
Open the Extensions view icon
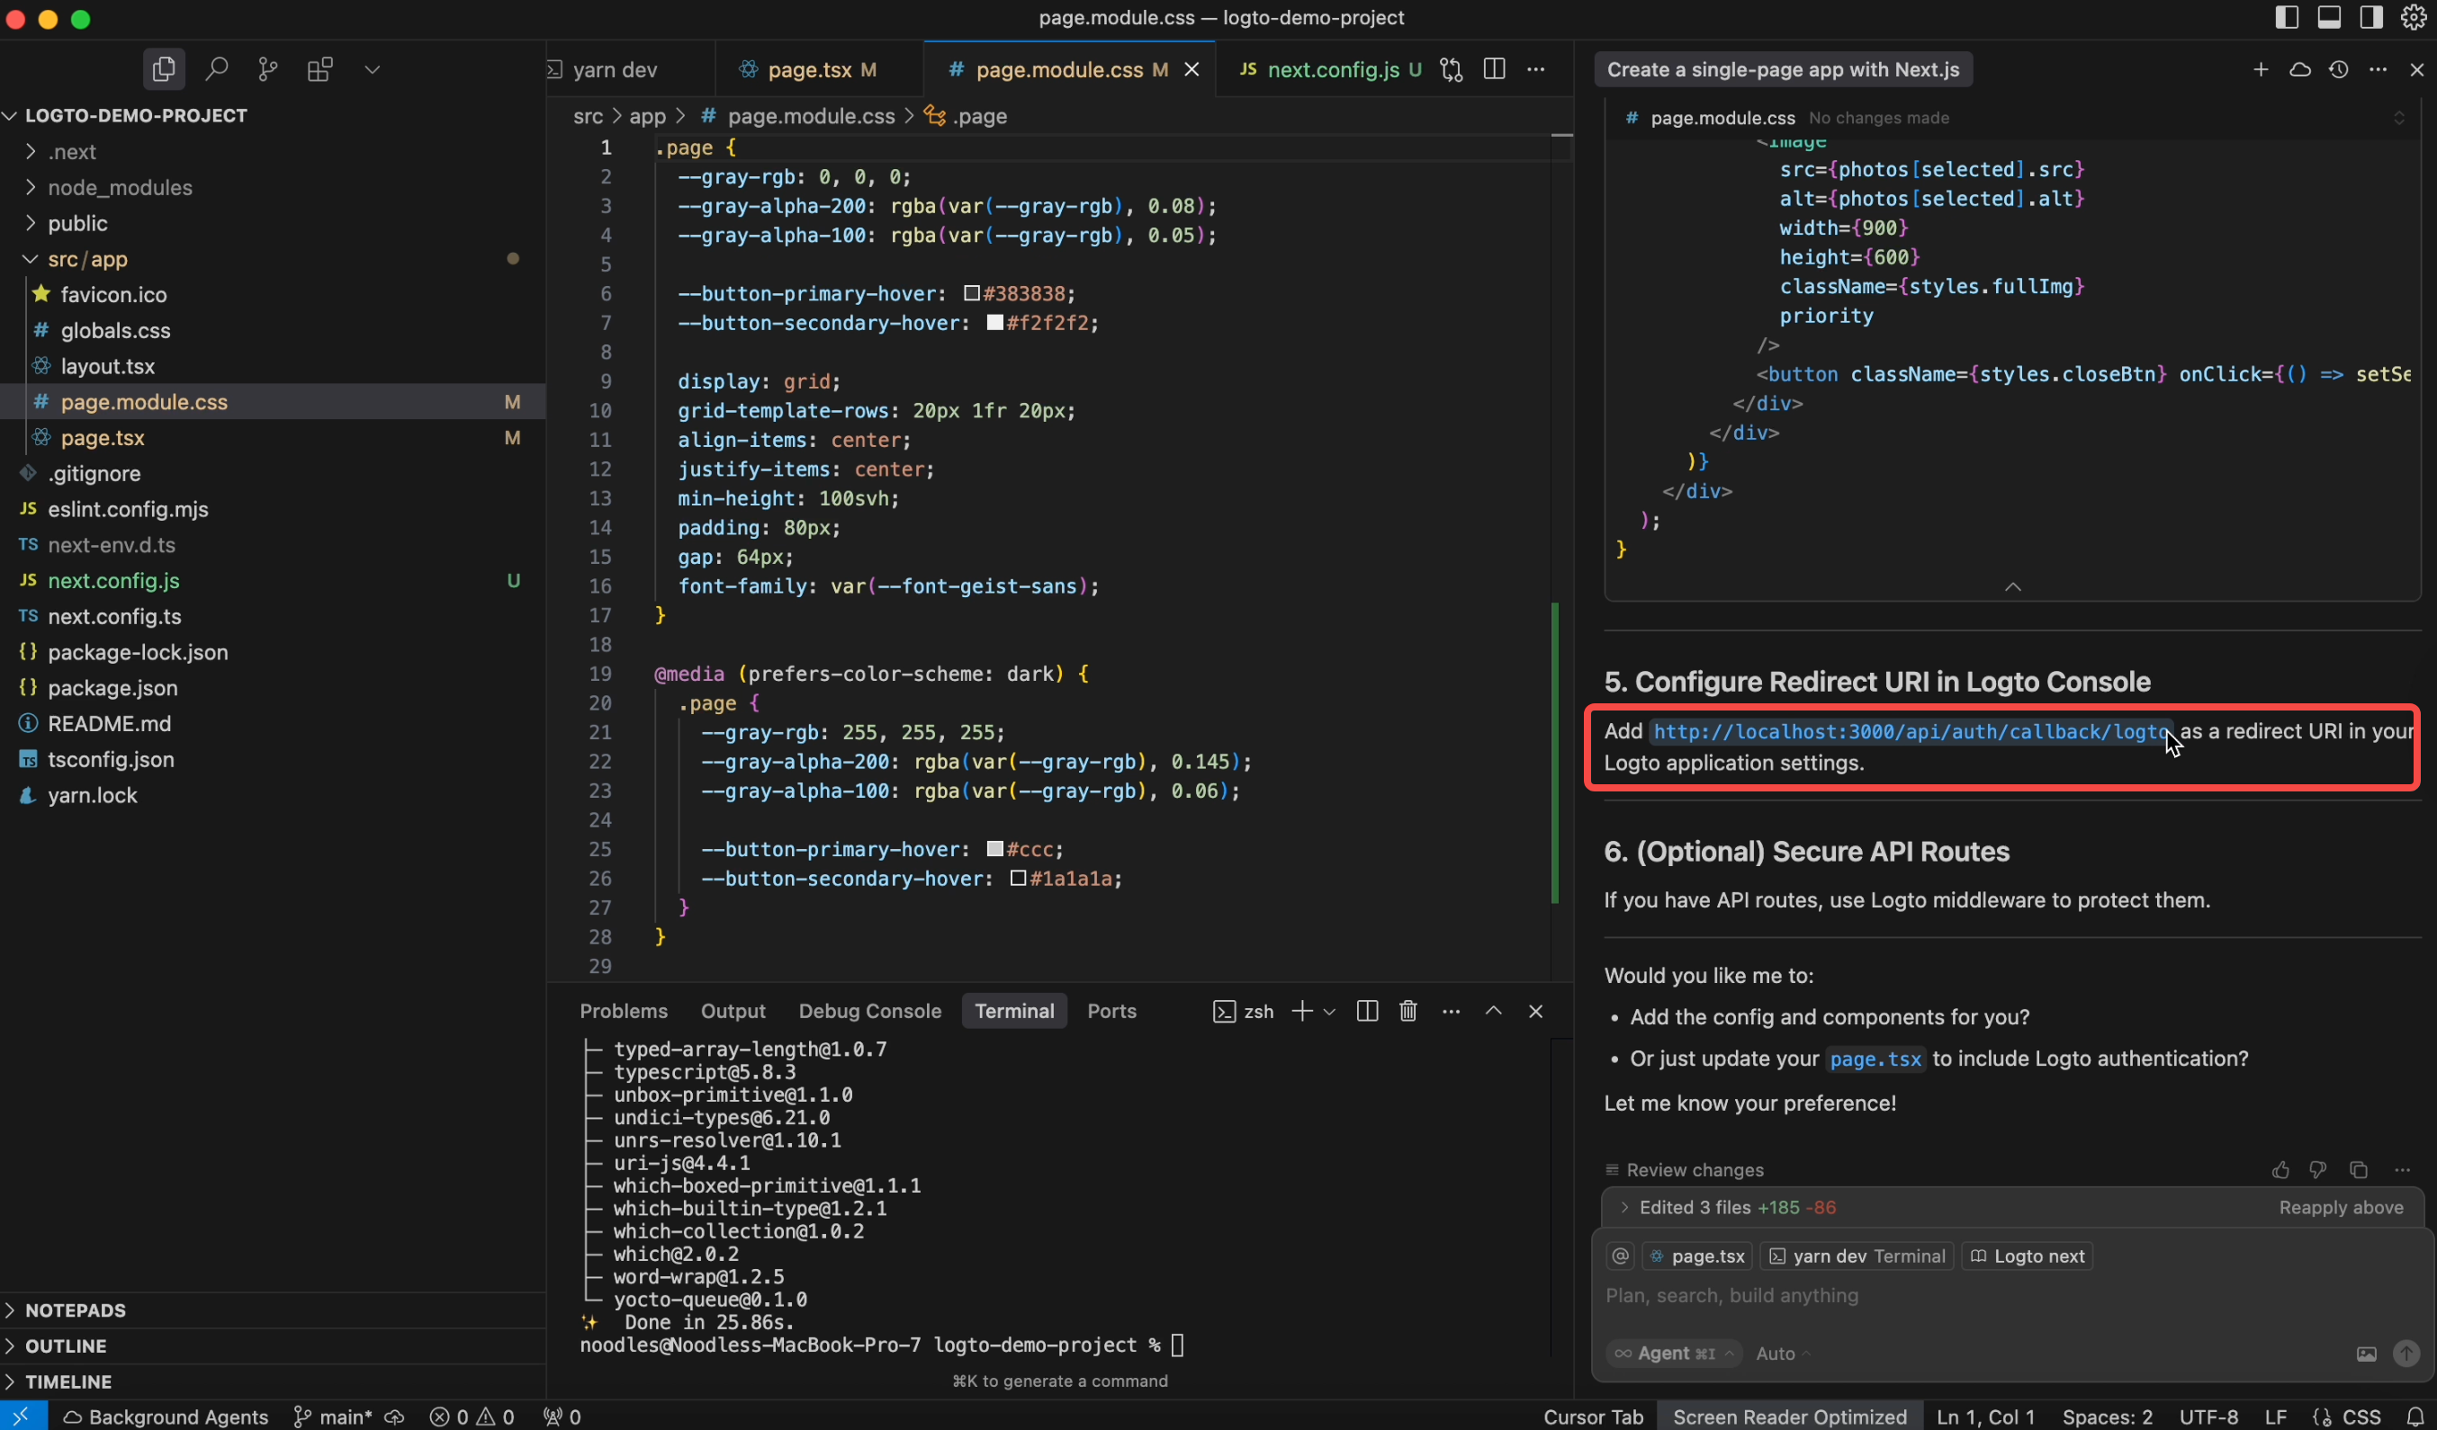coord(320,69)
